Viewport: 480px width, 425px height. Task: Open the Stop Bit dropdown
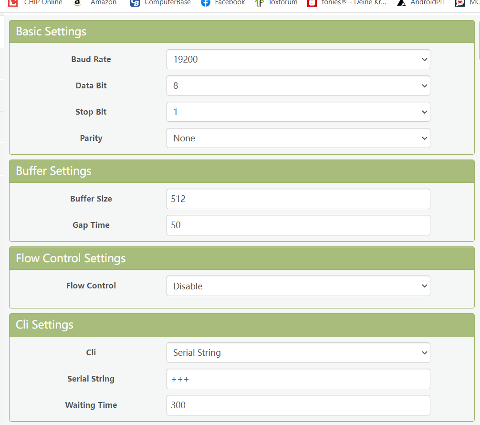coord(298,112)
